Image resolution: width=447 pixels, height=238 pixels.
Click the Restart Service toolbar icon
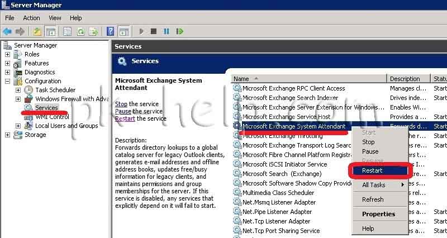point(179,31)
